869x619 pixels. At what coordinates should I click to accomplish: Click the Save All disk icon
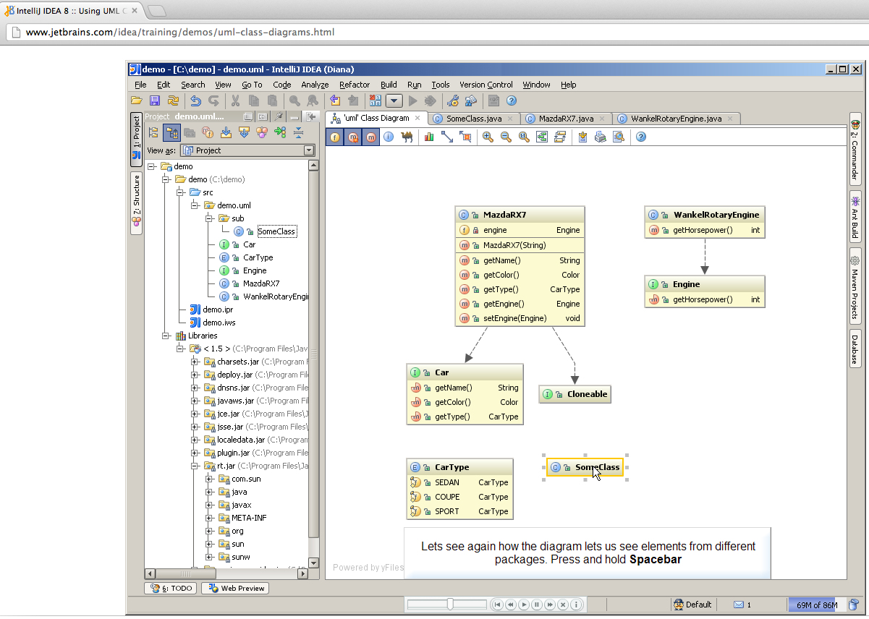click(x=155, y=101)
